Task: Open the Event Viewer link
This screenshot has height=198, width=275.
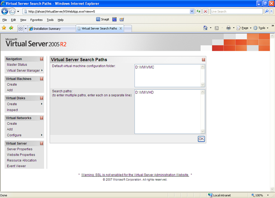Action: [16, 166]
